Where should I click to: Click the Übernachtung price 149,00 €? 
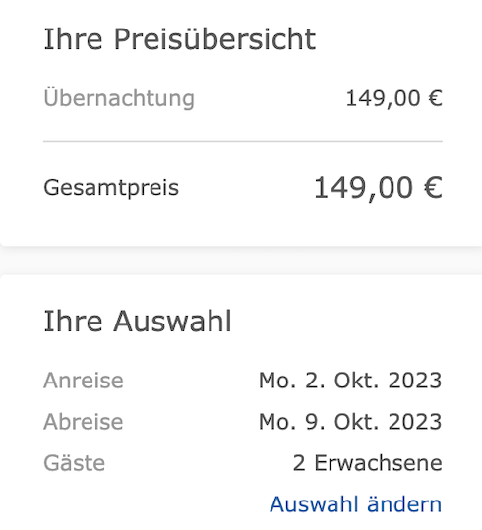click(x=394, y=98)
